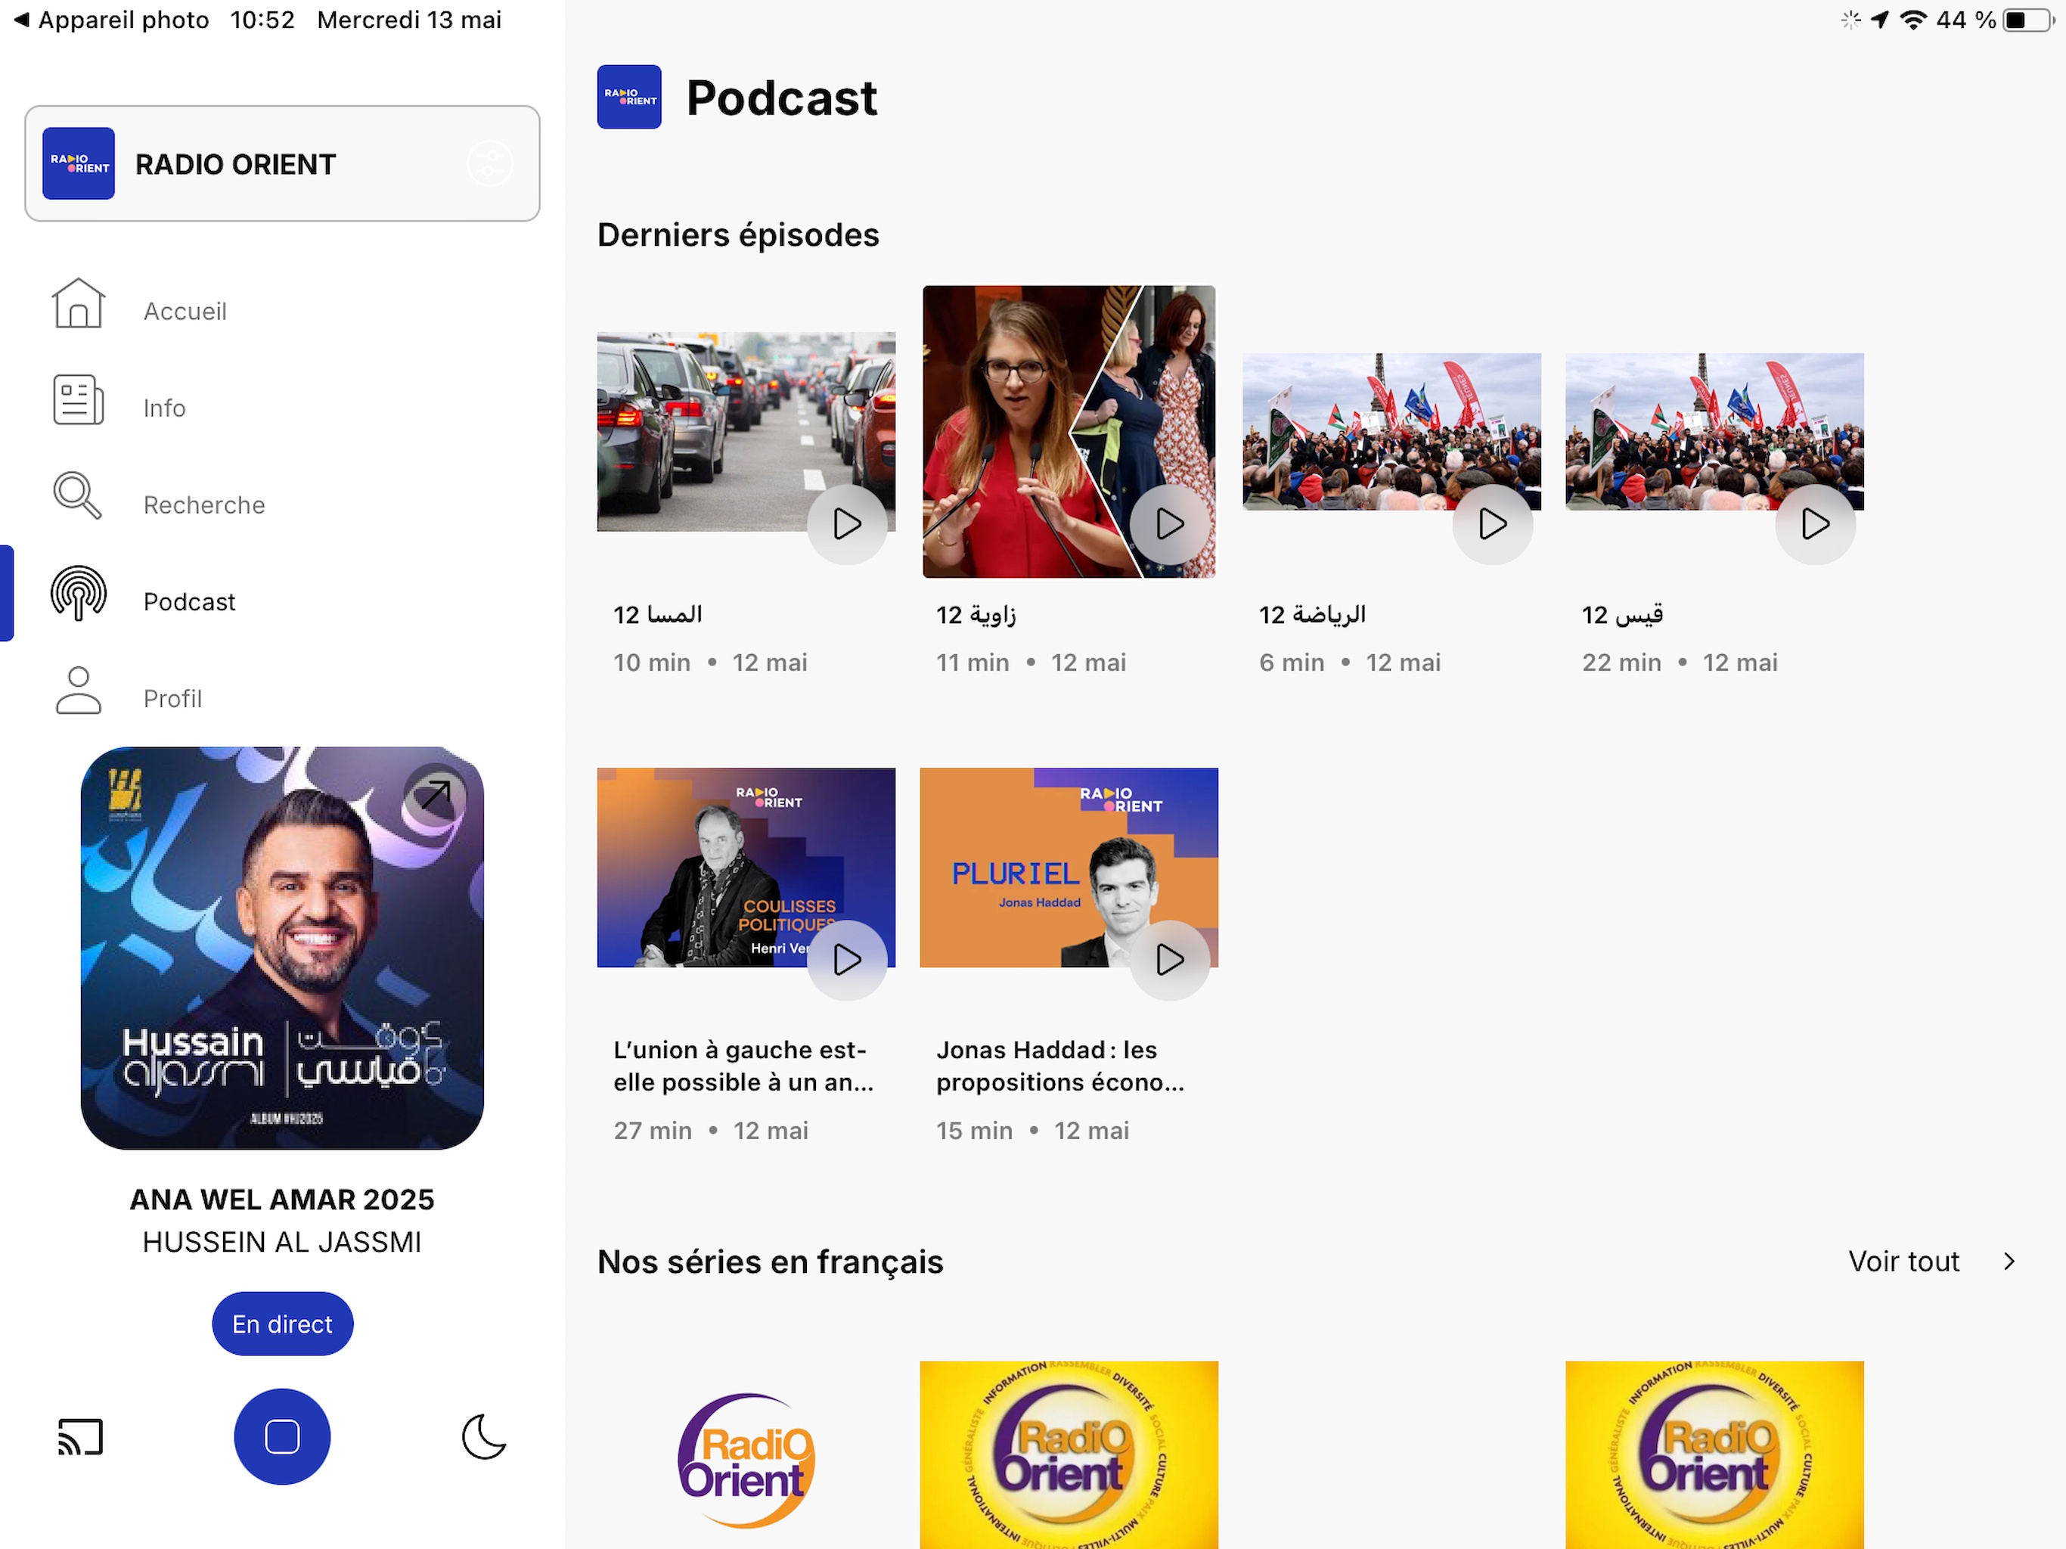Open the Info newspaper icon
Image resolution: width=2066 pixels, height=1549 pixels.
(79, 400)
